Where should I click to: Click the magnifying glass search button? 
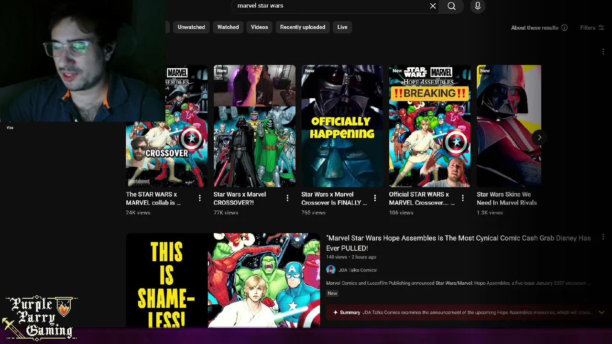pyautogui.click(x=451, y=6)
